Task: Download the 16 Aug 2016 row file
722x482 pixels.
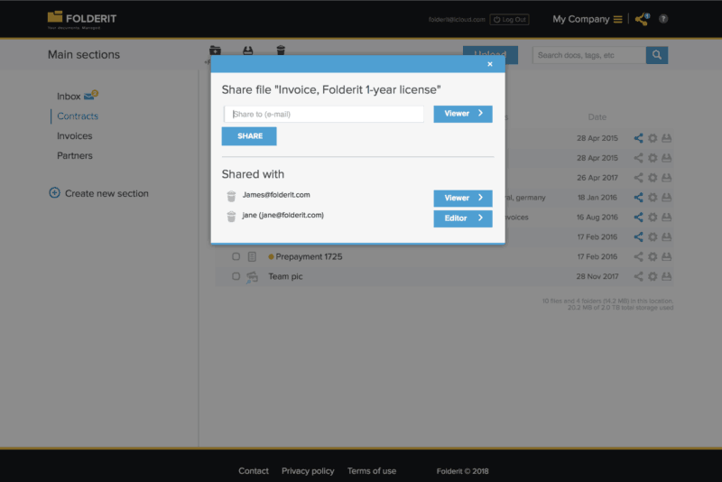Action: point(666,218)
